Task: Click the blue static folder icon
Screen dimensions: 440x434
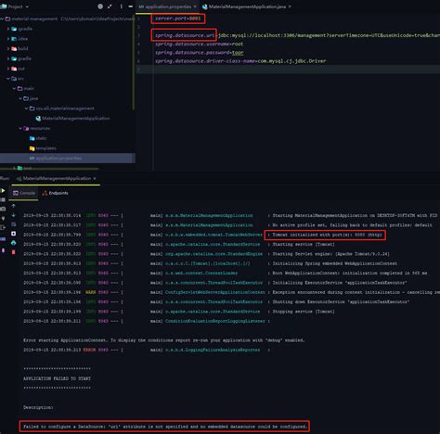Action: click(x=32, y=138)
